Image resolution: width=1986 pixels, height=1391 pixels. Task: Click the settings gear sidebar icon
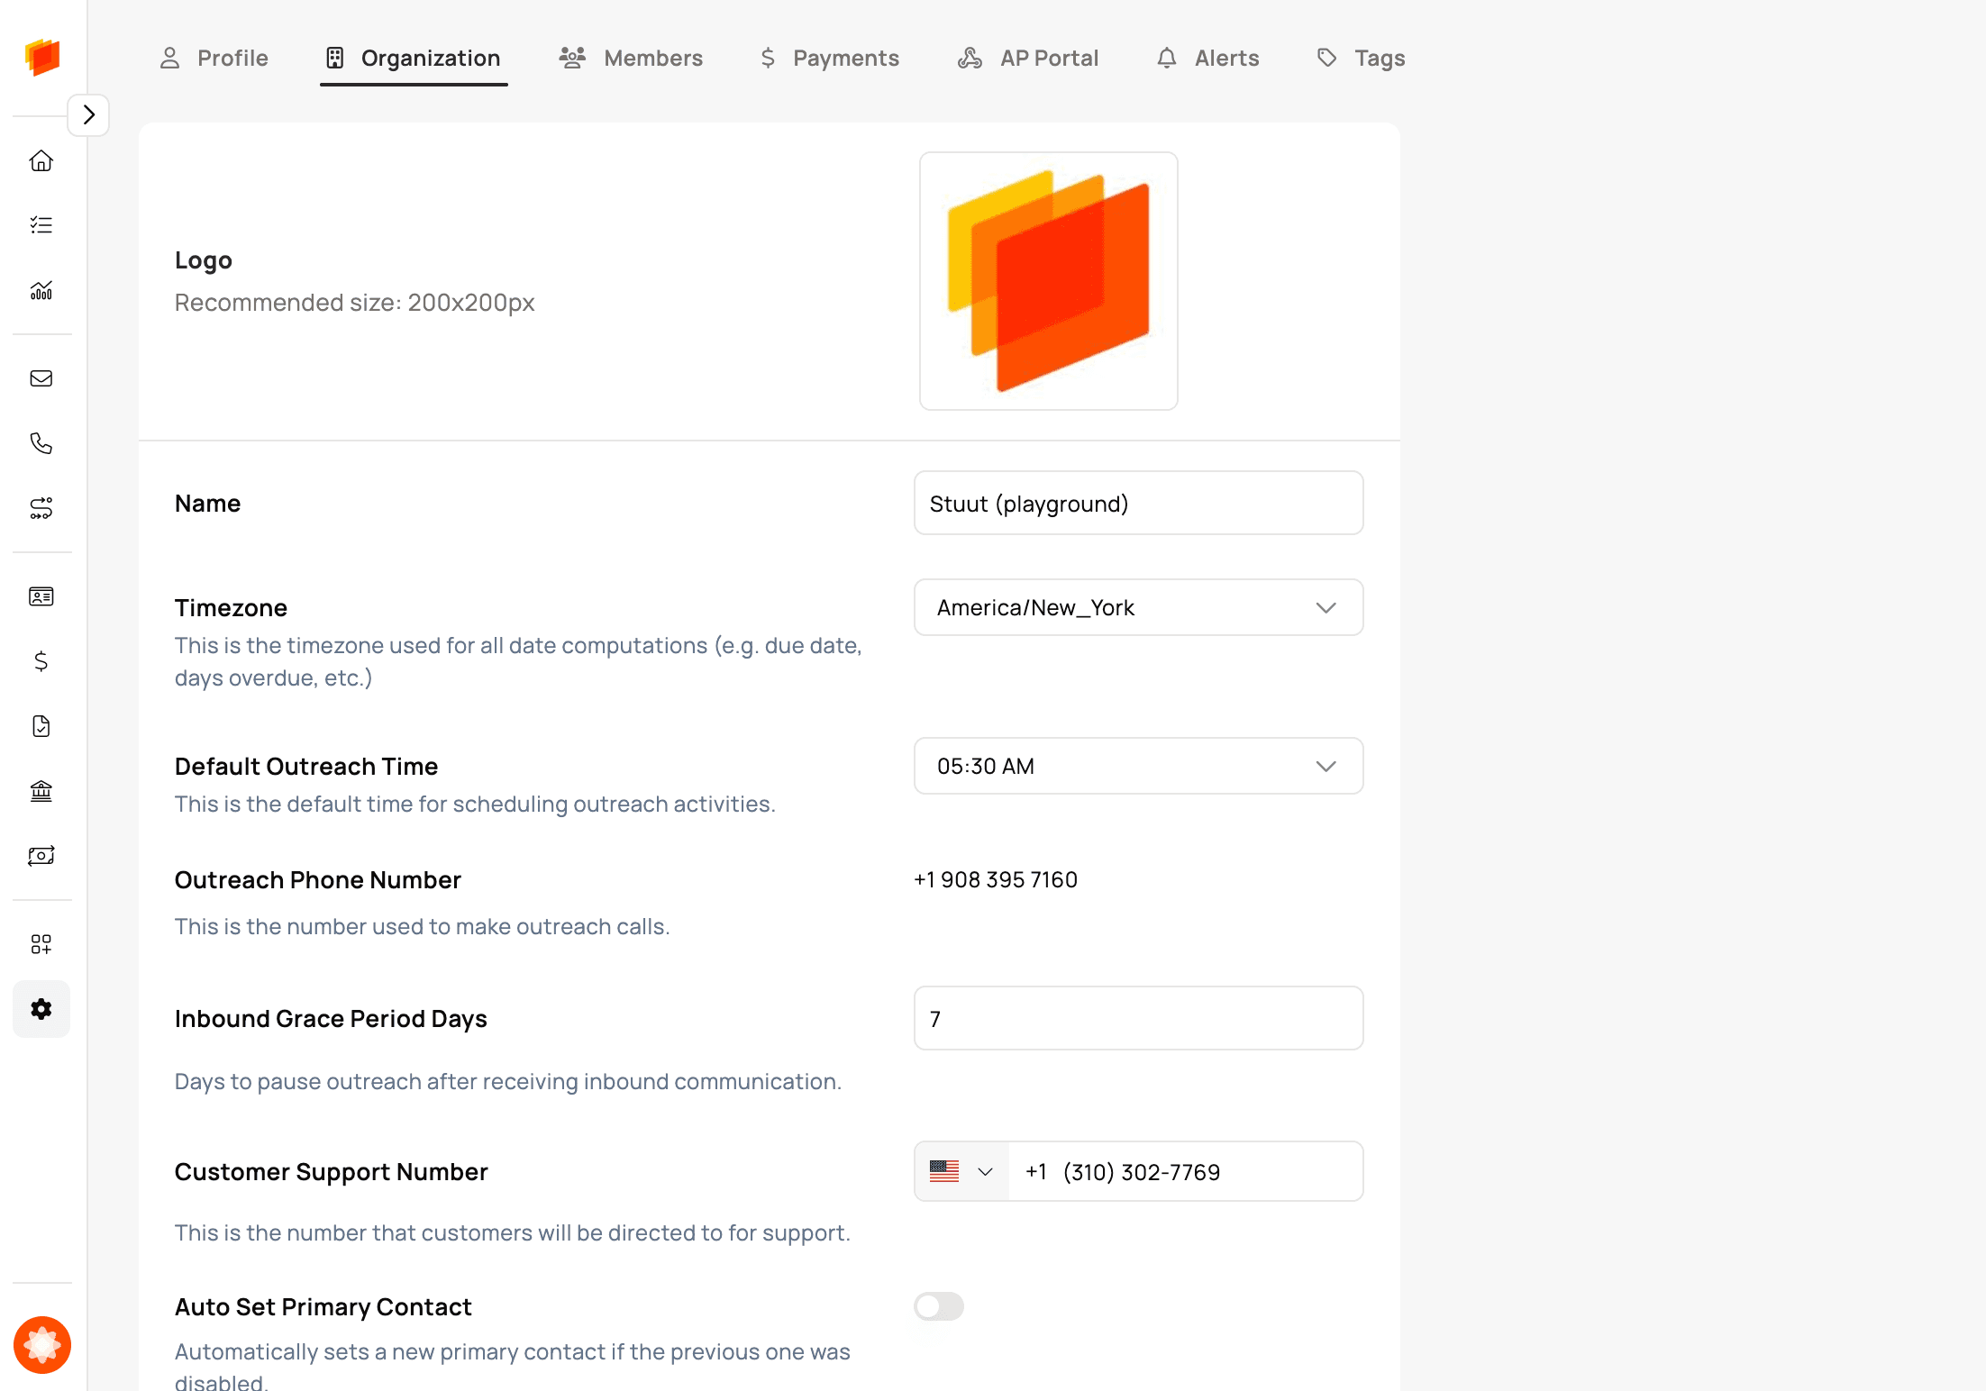click(41, 1009)
